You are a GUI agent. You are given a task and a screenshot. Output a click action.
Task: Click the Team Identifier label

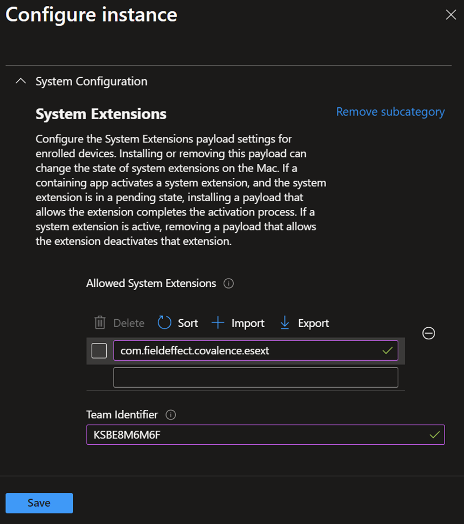(122, 415)
